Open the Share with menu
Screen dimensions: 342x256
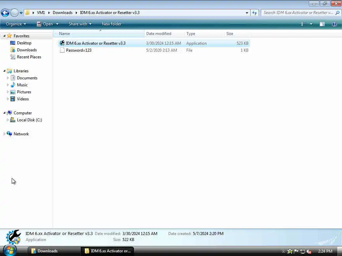[80, 24]
